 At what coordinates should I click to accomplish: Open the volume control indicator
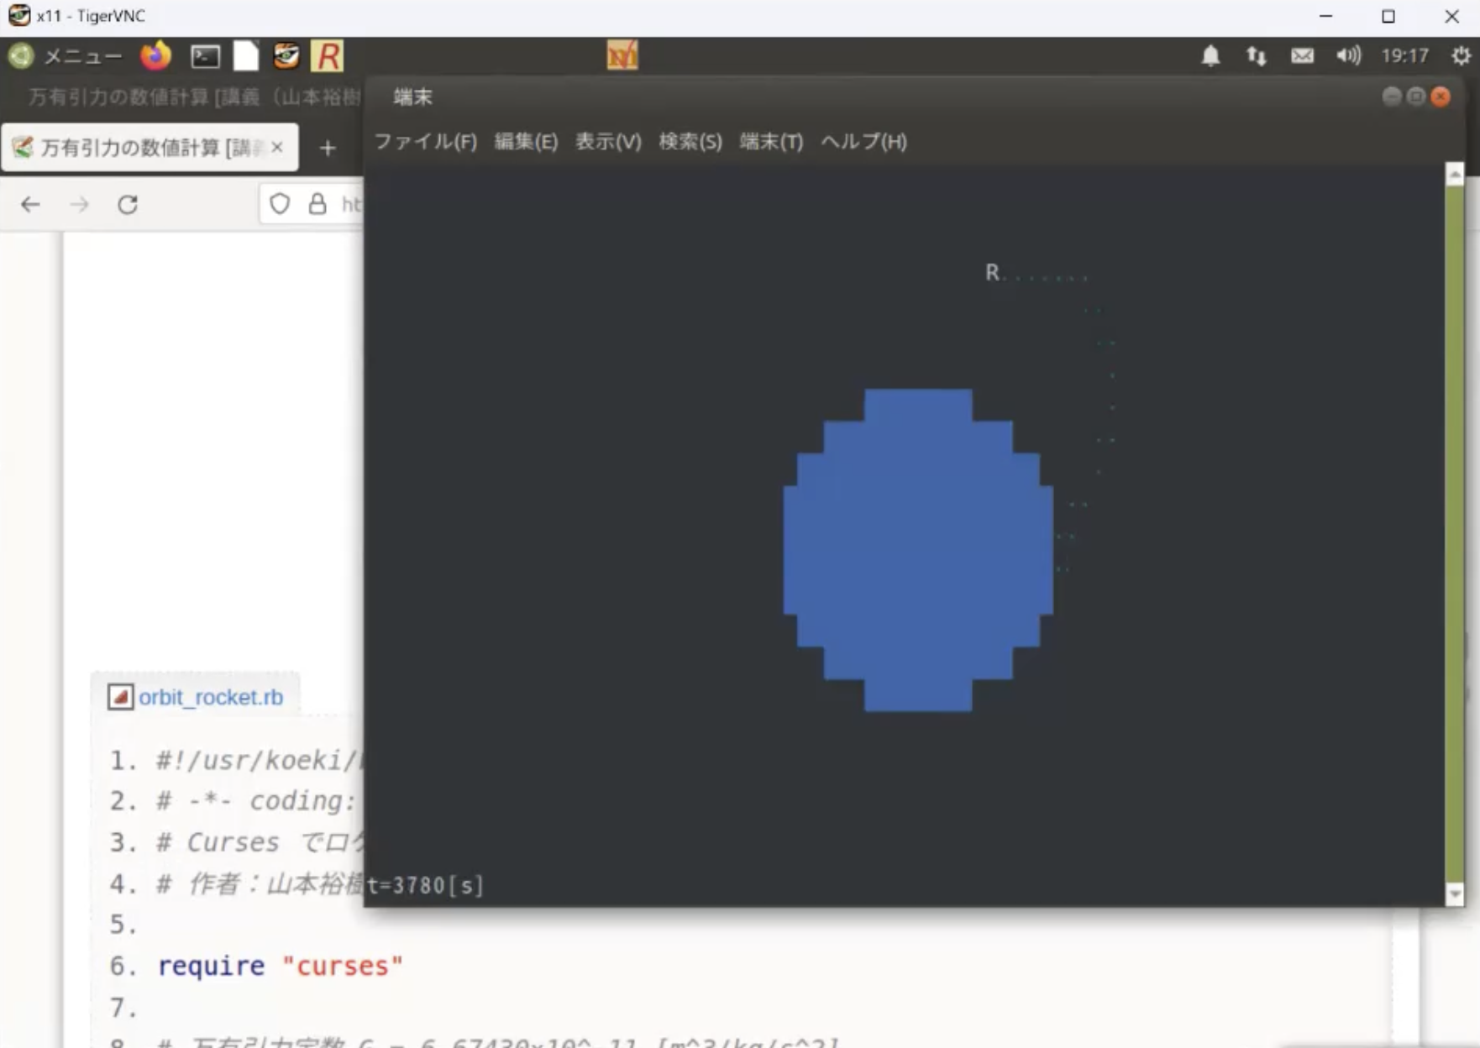1347,56
